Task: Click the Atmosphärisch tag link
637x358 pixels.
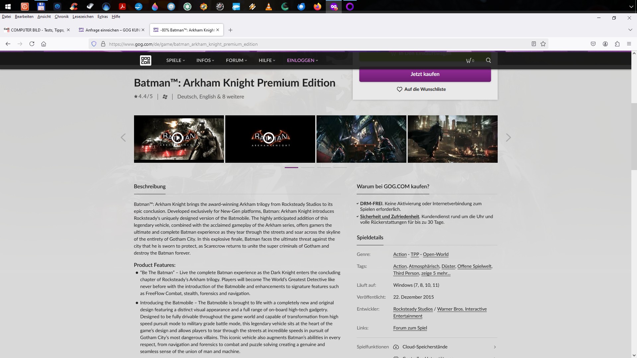Action: (424, 266)
